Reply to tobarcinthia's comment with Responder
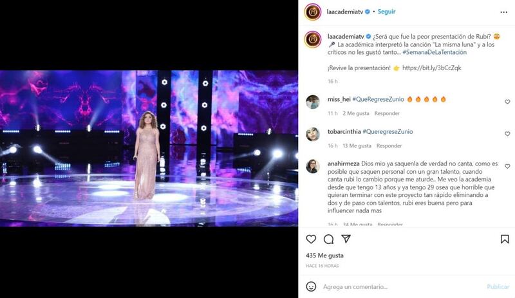 pyautogui.click(x=389, y=145)
